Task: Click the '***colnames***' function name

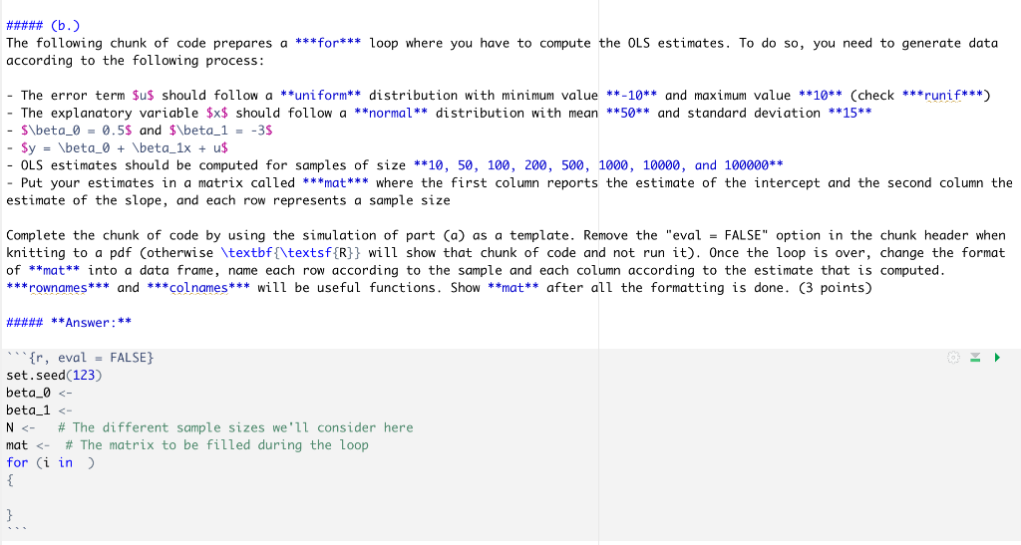Action: click(198, 288)
